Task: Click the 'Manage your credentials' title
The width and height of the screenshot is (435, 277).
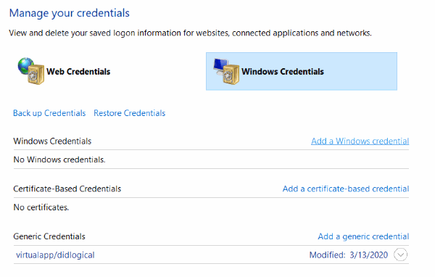Action: pos(70,13)
